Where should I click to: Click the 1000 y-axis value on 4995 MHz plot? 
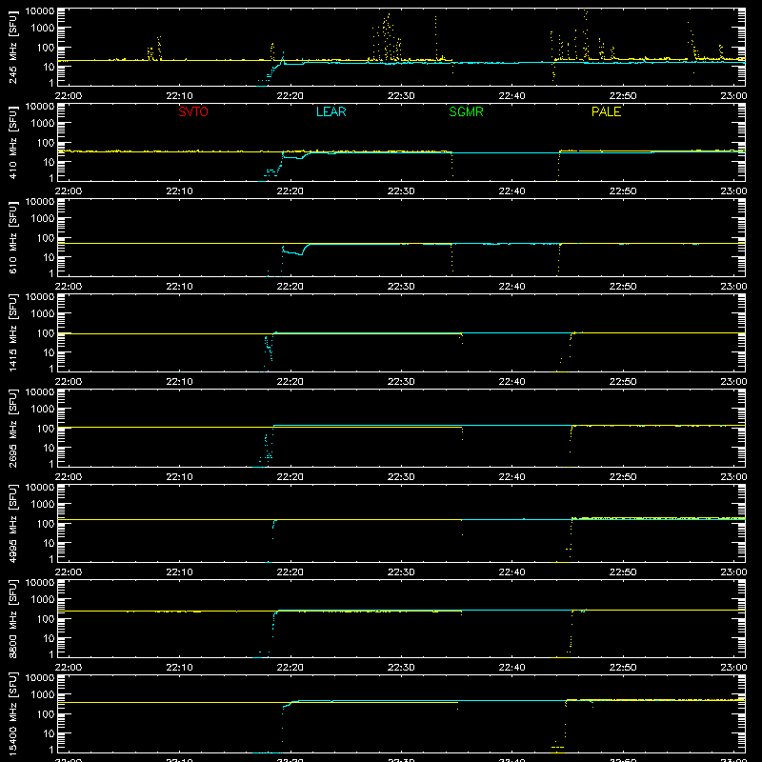click(43, 505)
